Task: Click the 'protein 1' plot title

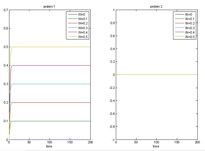Action: click(49, 6)
